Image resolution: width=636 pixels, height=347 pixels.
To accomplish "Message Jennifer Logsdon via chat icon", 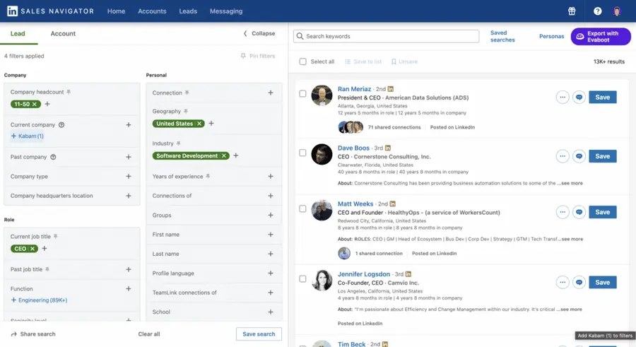I will [579, 282].
